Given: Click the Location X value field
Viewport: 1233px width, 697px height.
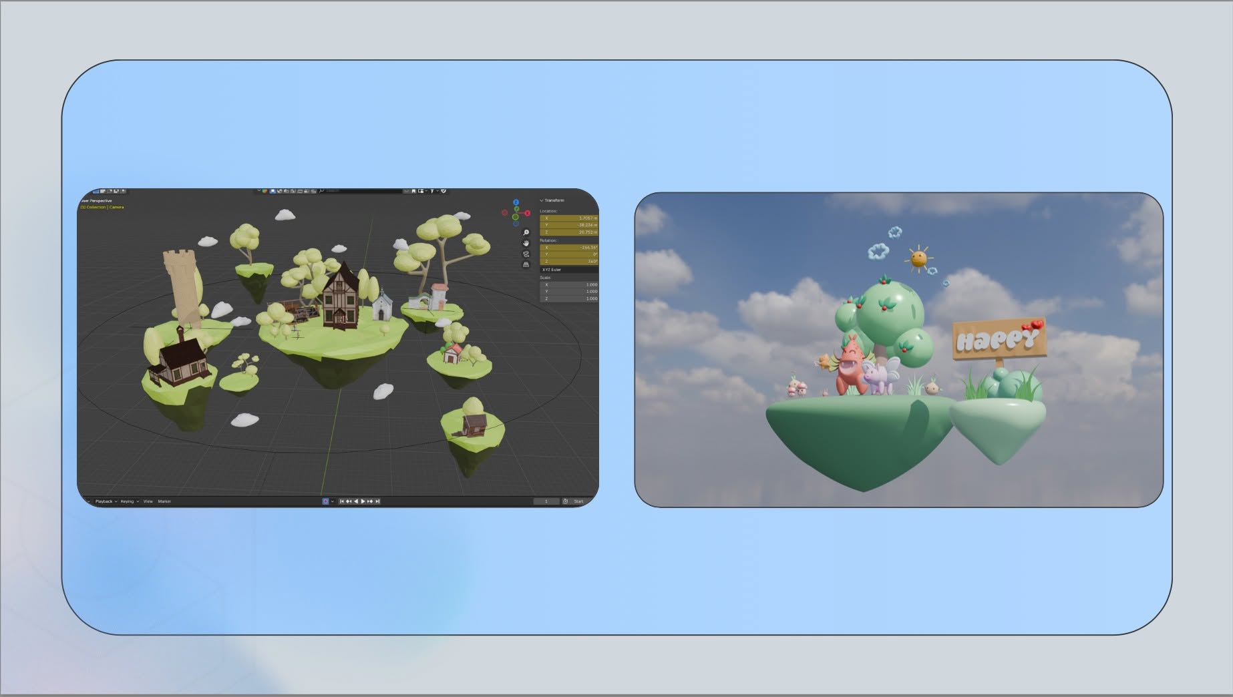Looking at the screenshot, I should point(569,218).
